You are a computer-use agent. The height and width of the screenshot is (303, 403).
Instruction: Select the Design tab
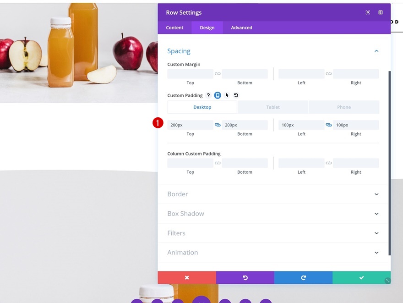coord(207,28)
